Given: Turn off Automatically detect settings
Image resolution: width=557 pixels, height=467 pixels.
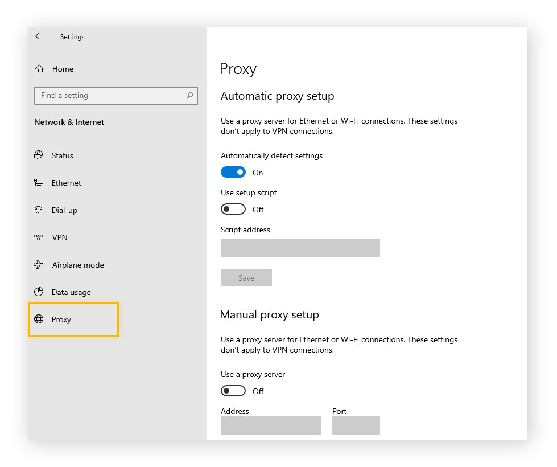Looking at the screenshot, I should click(x=233, y=172).
